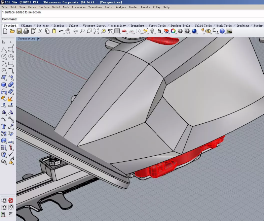Click the Polyline tool icon
264x221 pixels.
click(4, 50)
